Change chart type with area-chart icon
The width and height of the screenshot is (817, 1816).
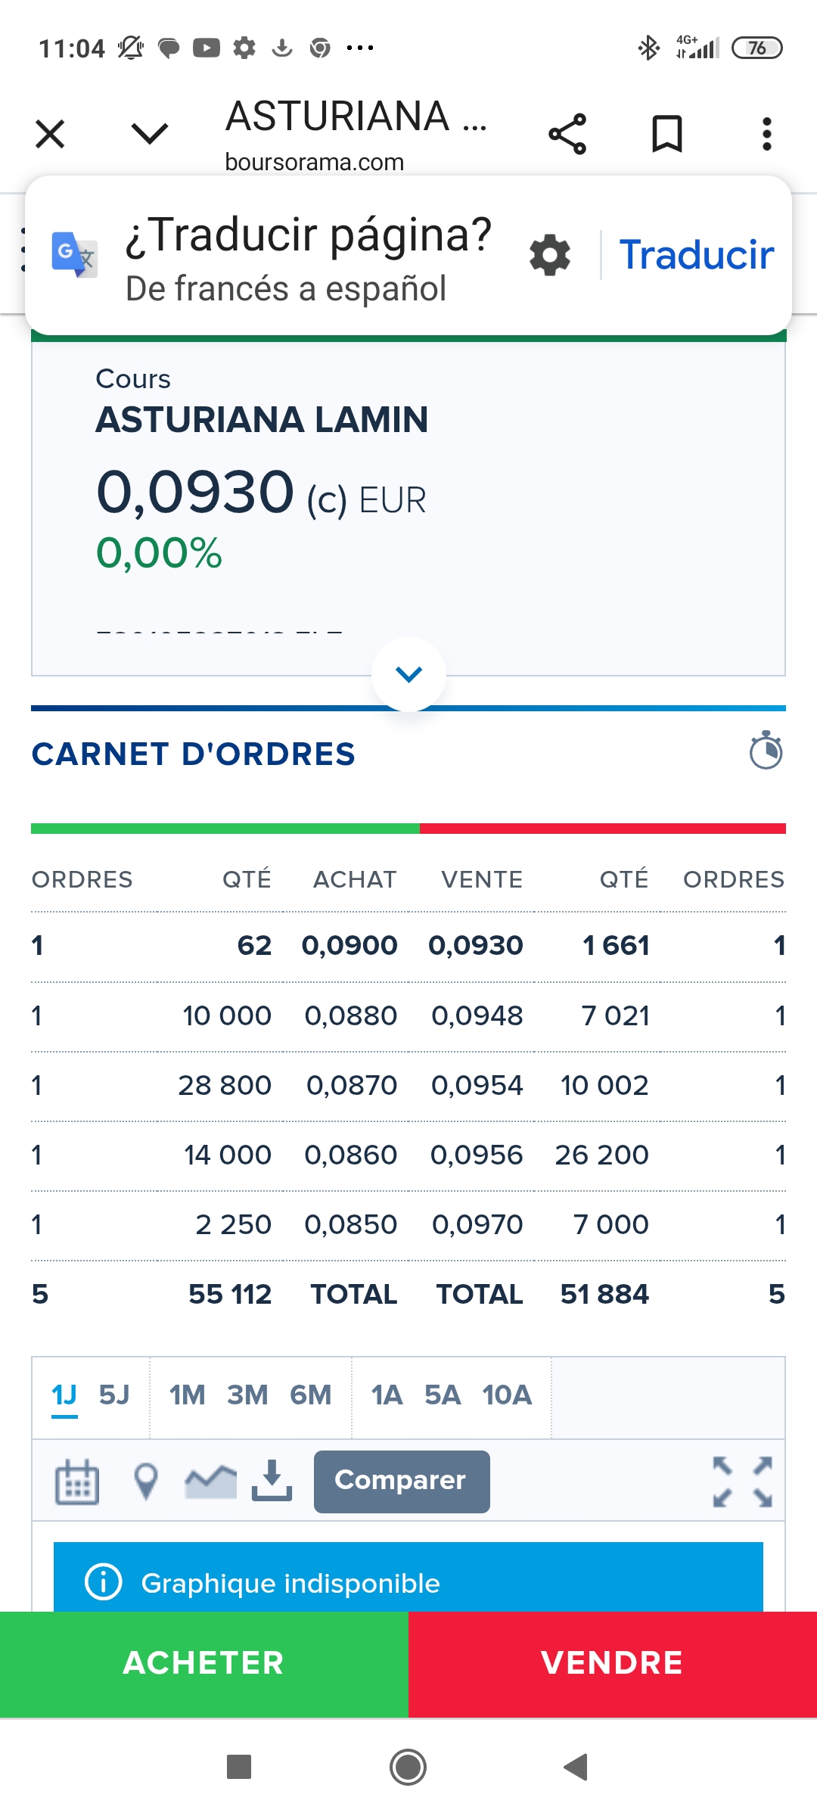pyautogui.click(x=210, y=1482)
